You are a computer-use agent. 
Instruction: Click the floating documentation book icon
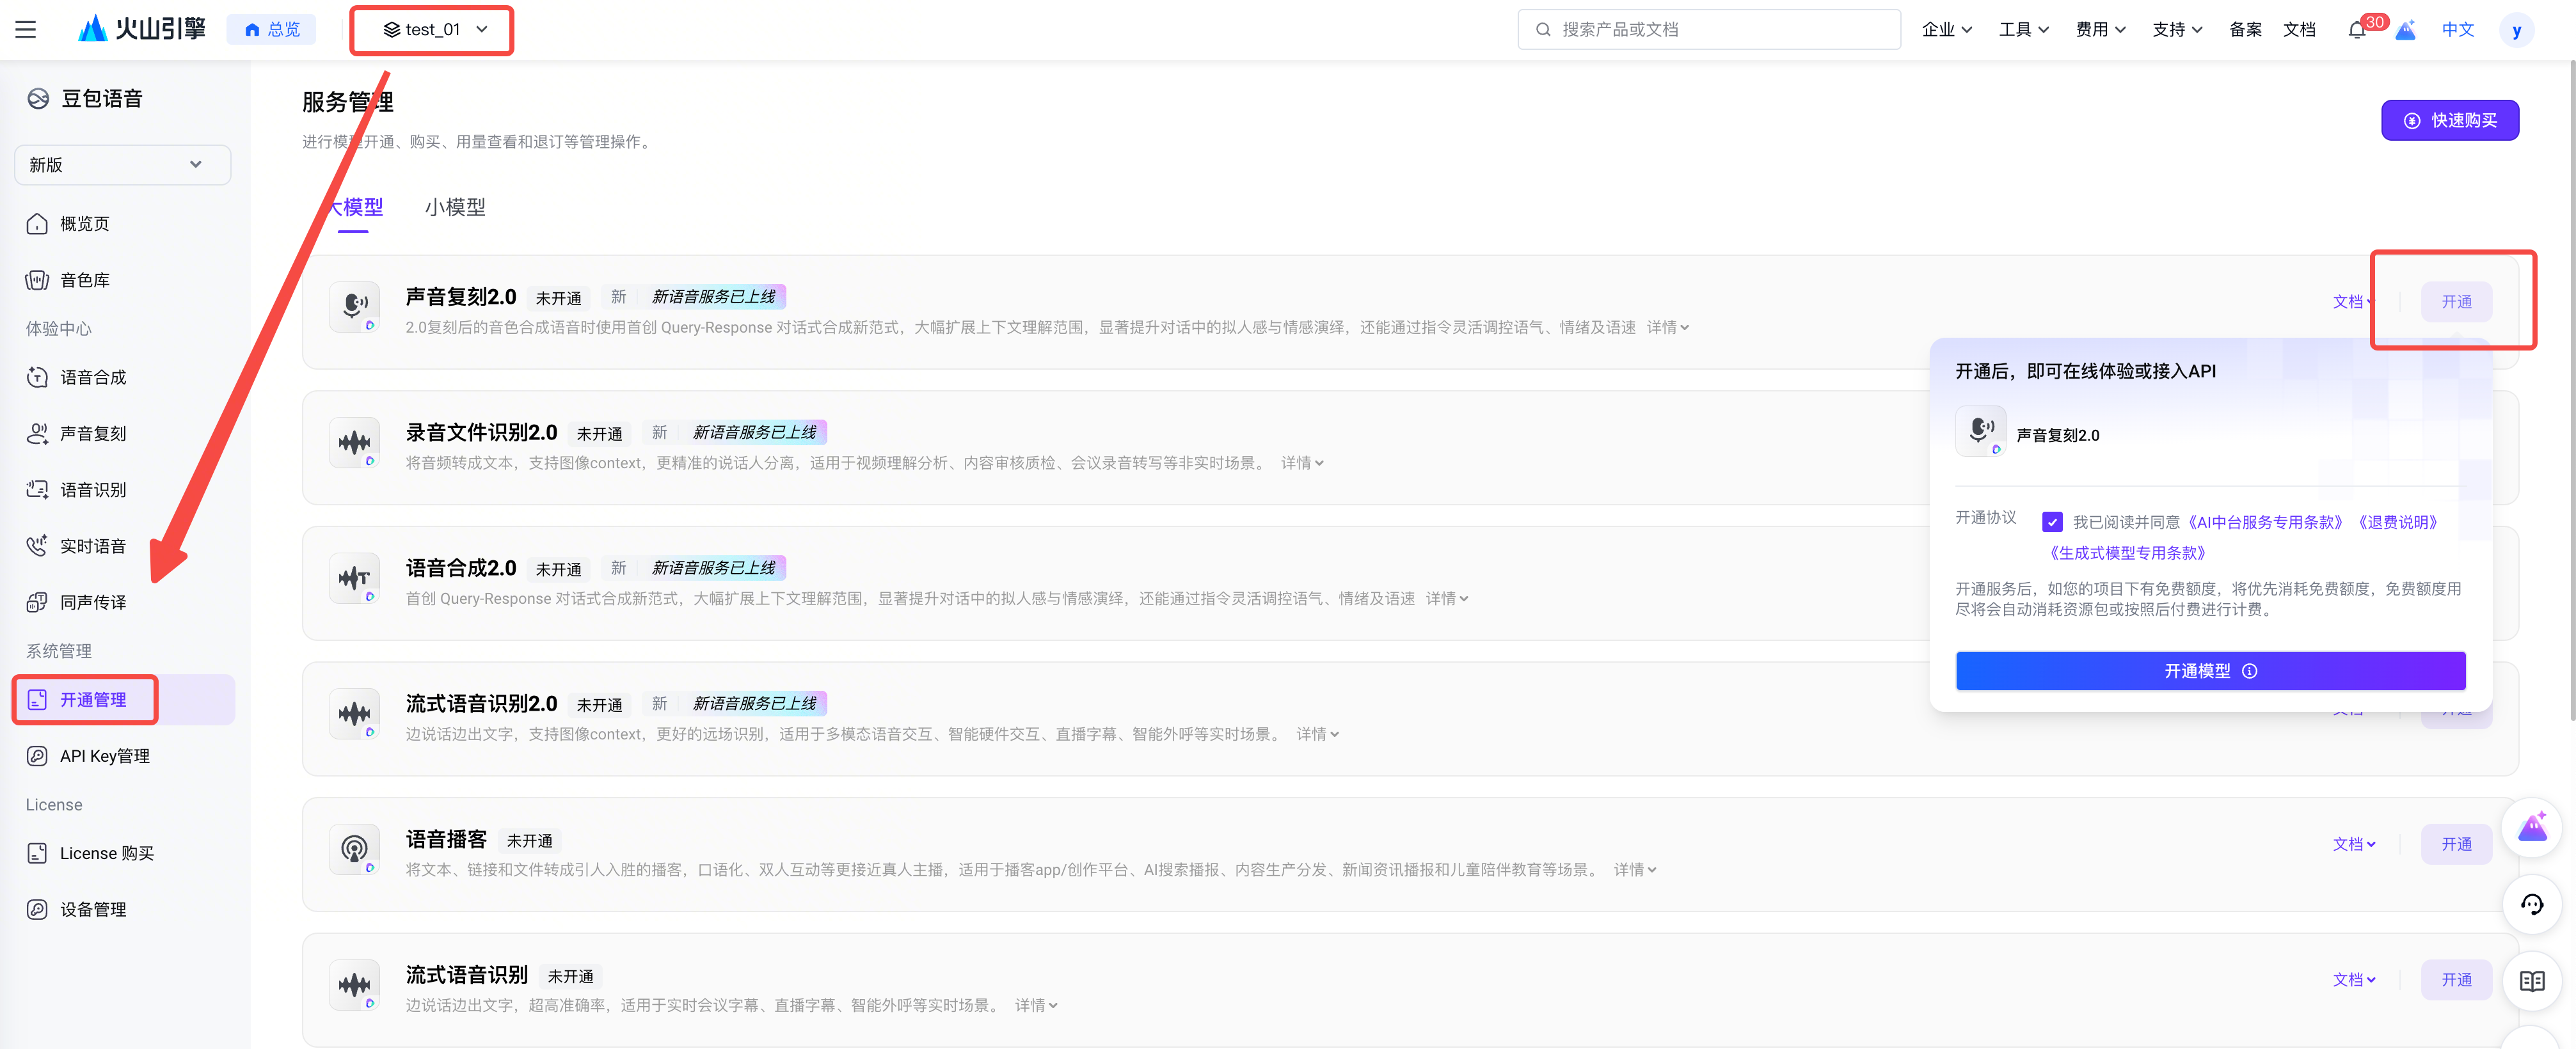click(x=2531, y=981)
